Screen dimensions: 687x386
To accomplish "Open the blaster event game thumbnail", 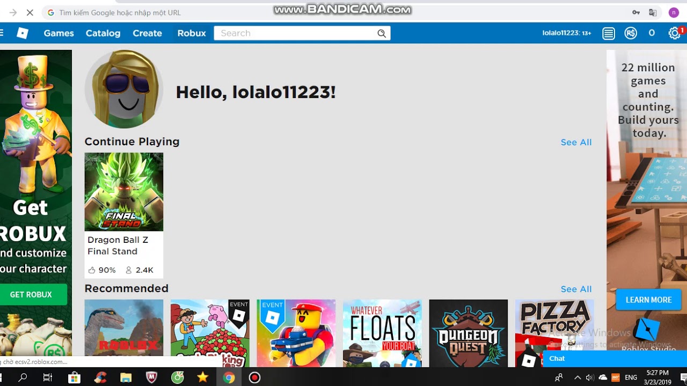I will pos(296,333).
